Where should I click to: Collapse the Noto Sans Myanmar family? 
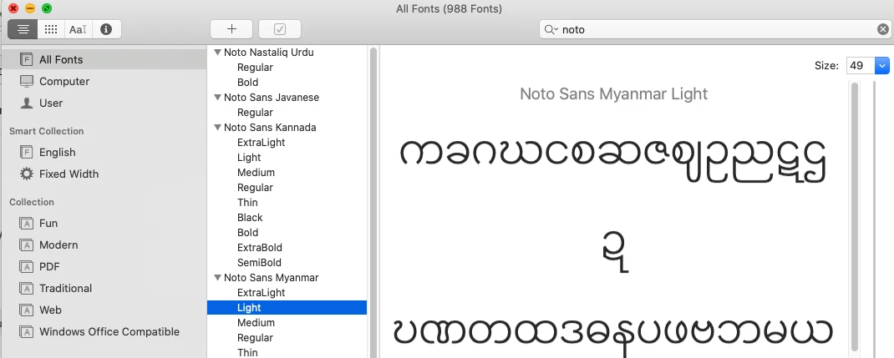(x=217, y=278)
